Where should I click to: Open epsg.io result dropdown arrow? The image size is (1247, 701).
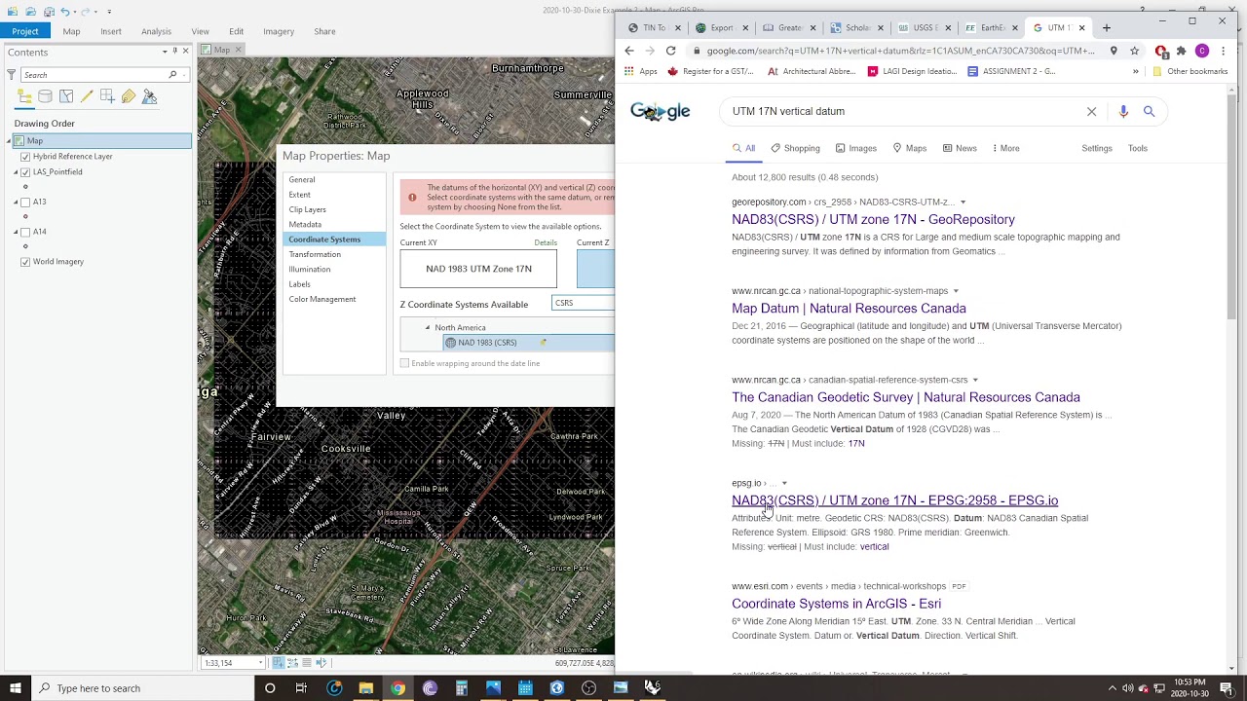[784, 484]
